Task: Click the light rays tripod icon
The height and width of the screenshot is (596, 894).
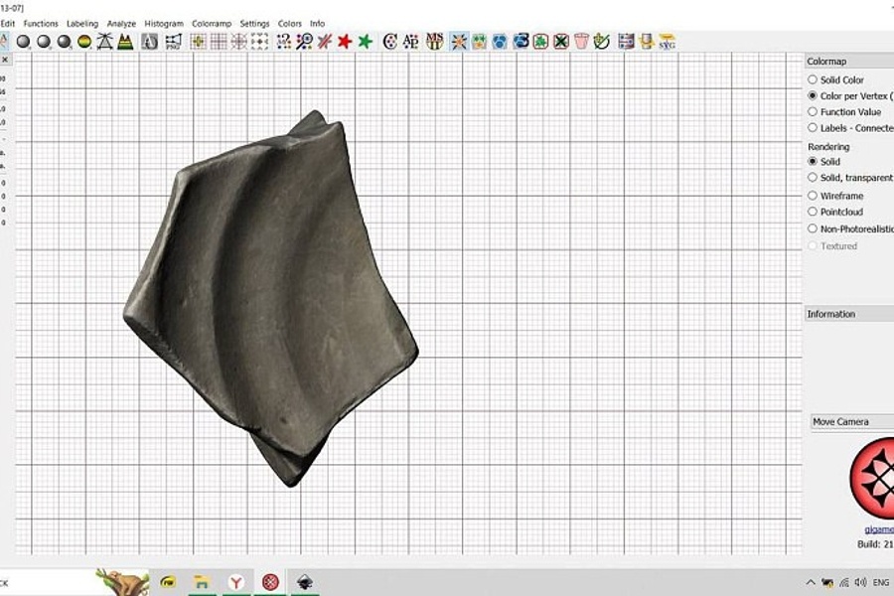Action: click(x=104, y=42)
